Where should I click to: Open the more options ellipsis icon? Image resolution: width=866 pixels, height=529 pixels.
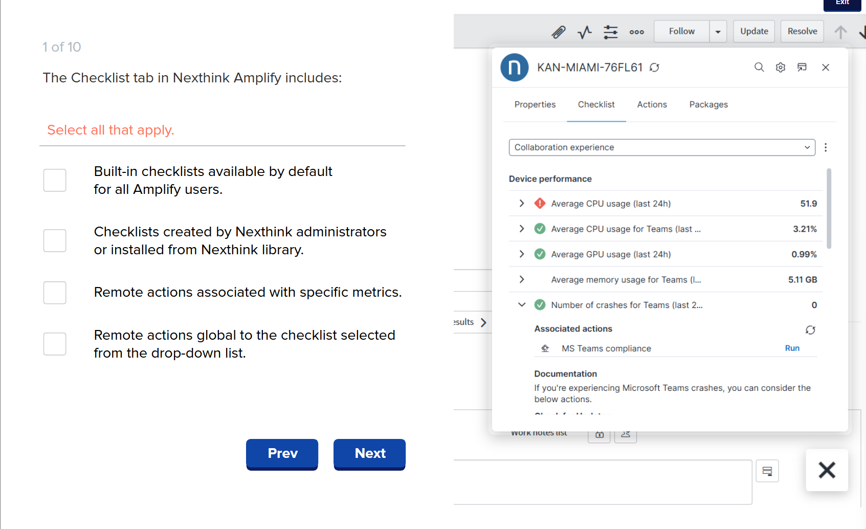pyautogui.click(x=636, y=31)
